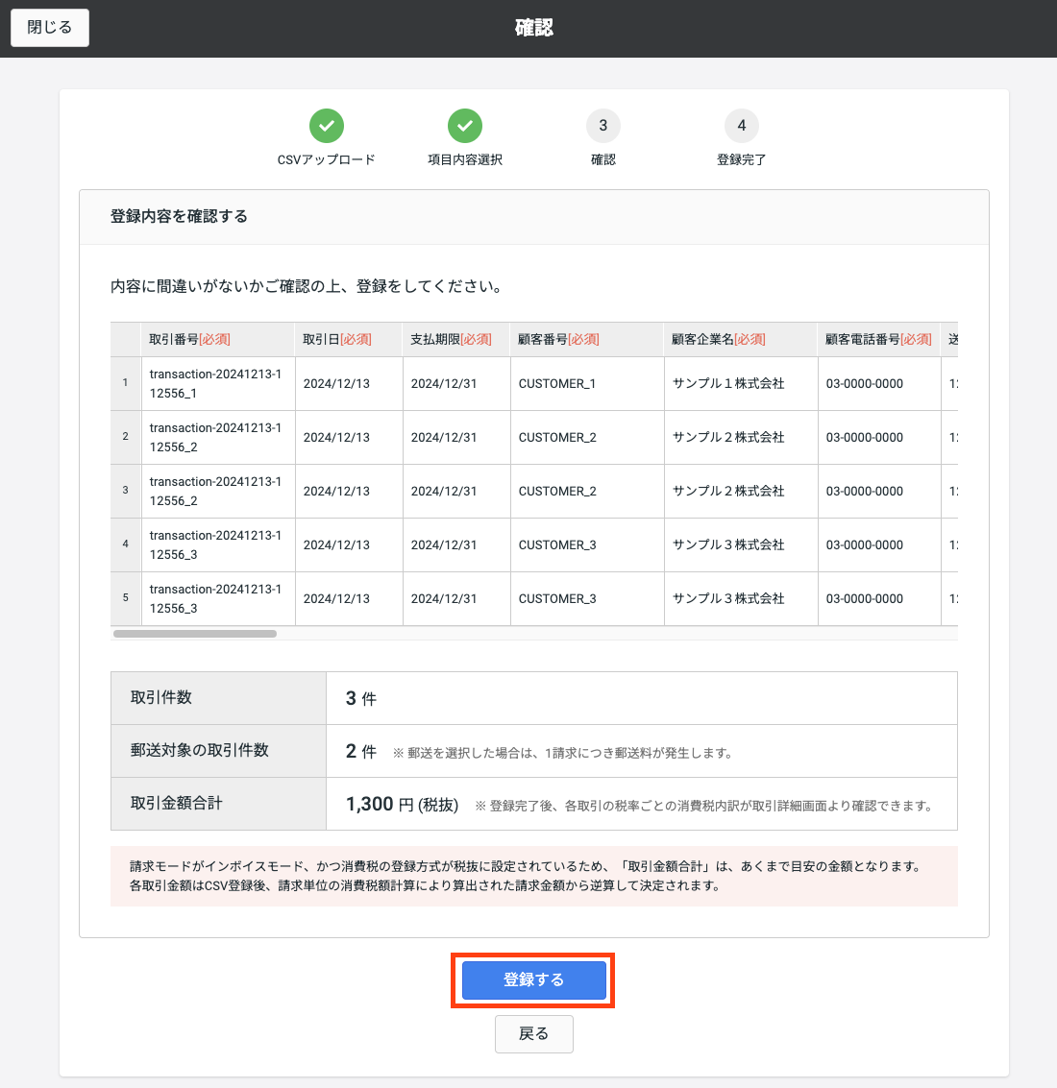Click the 顧客電話番号 column header
Image resolution: width=1057 pixels, height=1088 pixels.
click(878, 340)
